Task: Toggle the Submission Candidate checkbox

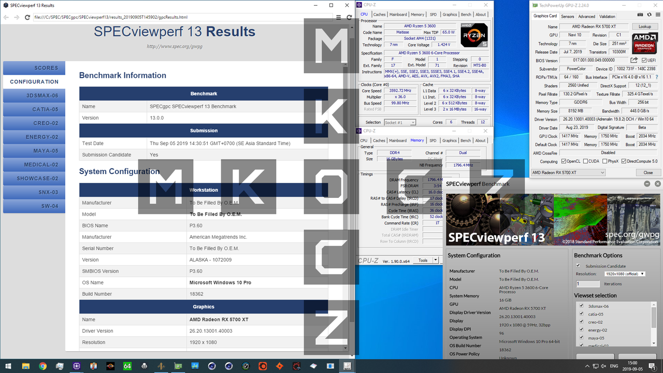Action: coord(578,265)
